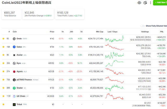This screenshot has height=109, width=167.
Task: Click Axelar holdings 750.0 AXL
Action: (x=146, y=56)
